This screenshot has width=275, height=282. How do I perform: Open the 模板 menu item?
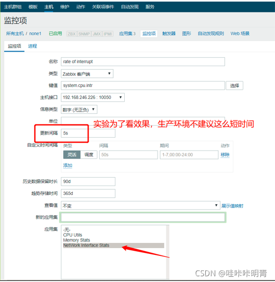coord(33,7)
